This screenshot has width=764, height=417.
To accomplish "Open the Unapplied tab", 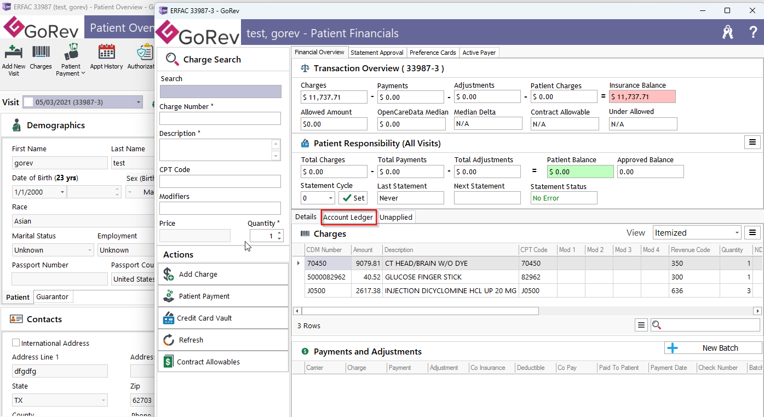I will 396,217.
